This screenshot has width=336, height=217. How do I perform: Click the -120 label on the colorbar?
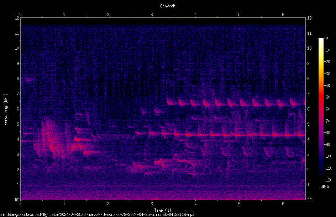tap(328, 180)
